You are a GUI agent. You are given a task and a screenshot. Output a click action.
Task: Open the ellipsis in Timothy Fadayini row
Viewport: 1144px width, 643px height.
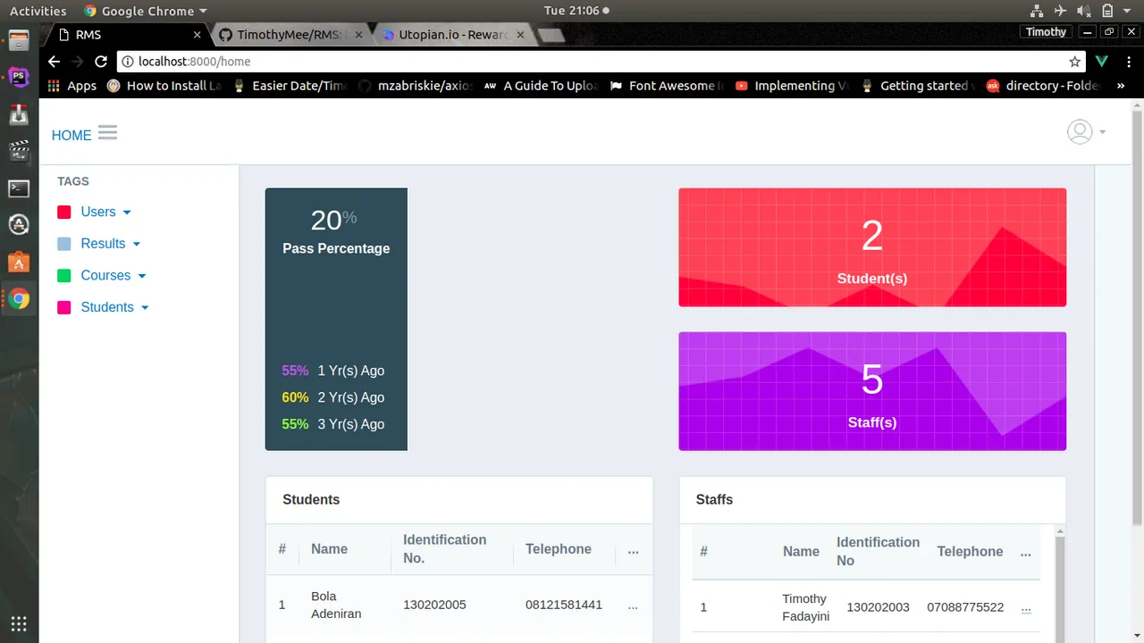click(1026, 607)
